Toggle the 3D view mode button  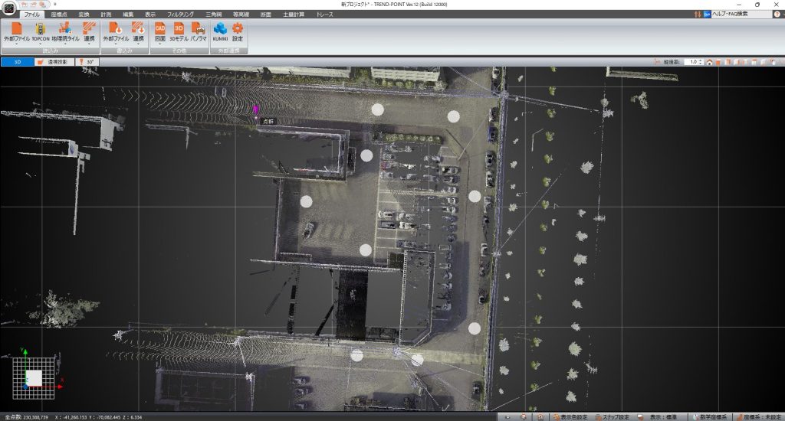pyautogui.click(x=16, y=62)
